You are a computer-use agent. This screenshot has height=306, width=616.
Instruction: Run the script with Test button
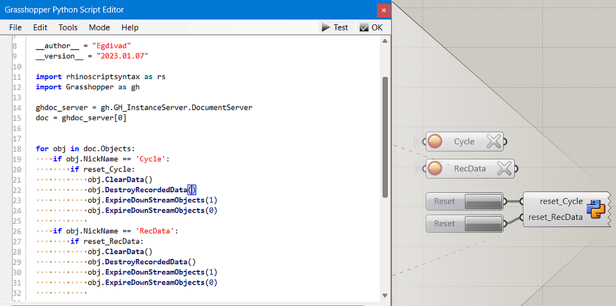(334, 27)
